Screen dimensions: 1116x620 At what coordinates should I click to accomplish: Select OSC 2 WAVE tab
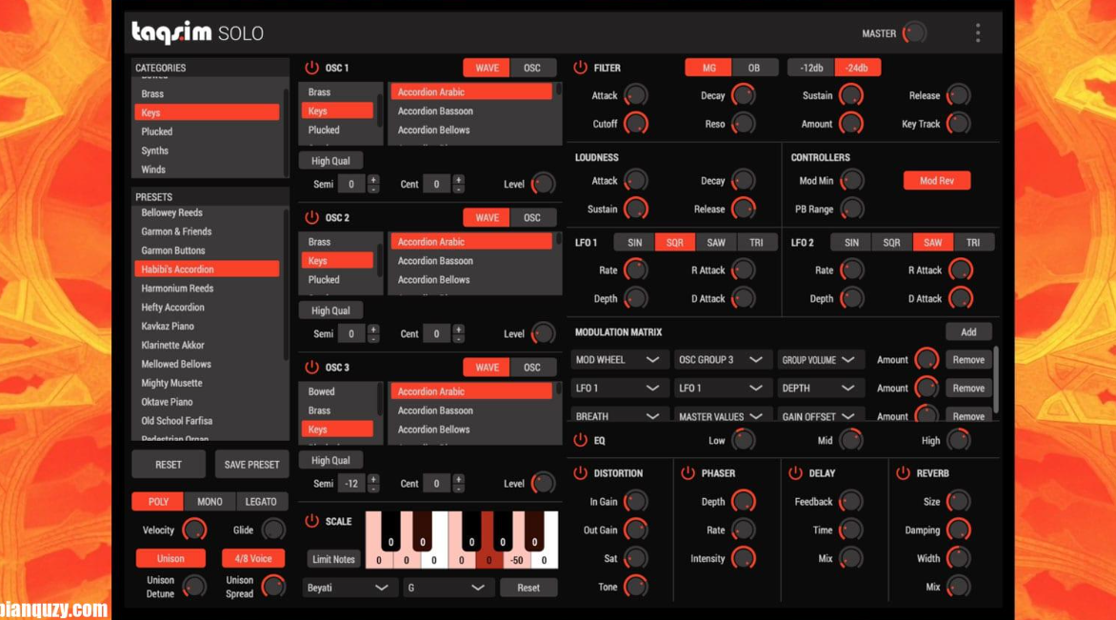pyautogui.click(x=487, y=217)
